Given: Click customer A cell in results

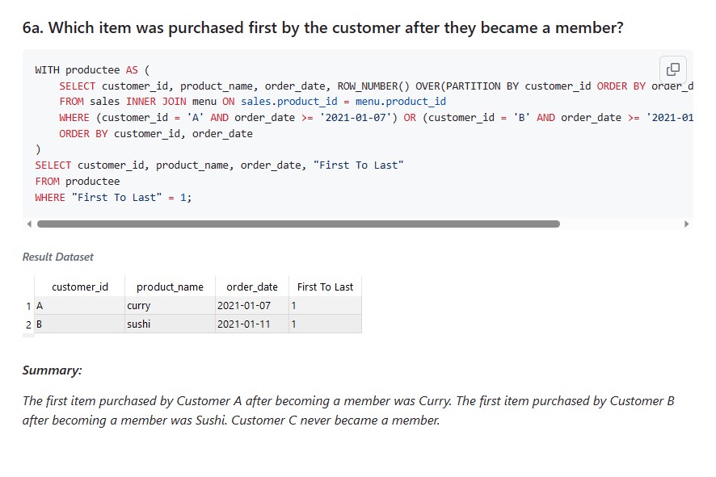Looking at the screenshot, I should pyautogui.click(x=79, y=306).
